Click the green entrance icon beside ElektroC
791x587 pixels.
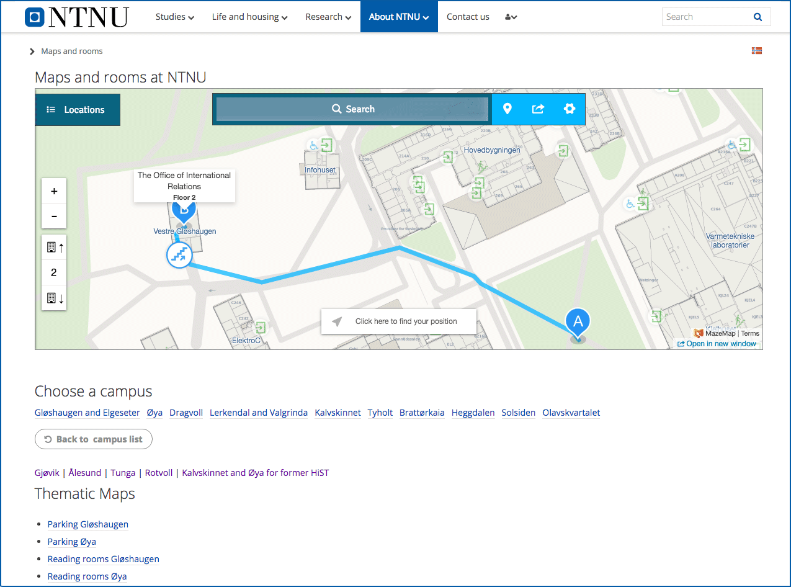tap(261, 326)
